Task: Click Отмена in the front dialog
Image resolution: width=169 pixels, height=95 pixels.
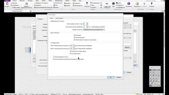Action: pyautogui.click(x=119, y=77)
